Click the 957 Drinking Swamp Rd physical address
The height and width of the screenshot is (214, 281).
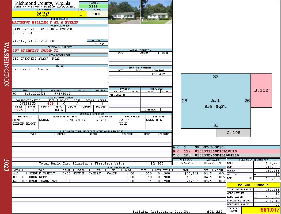35,51
